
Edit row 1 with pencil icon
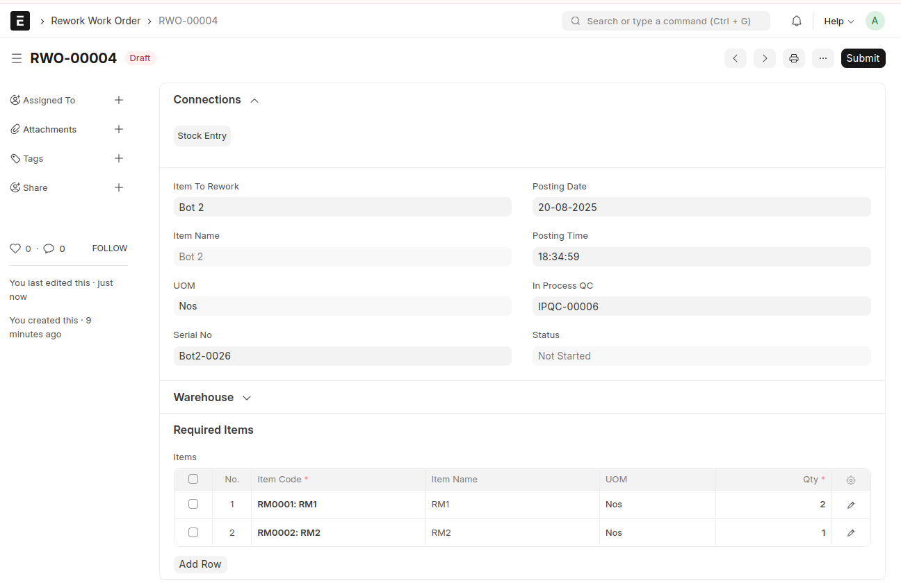[851, 505]
